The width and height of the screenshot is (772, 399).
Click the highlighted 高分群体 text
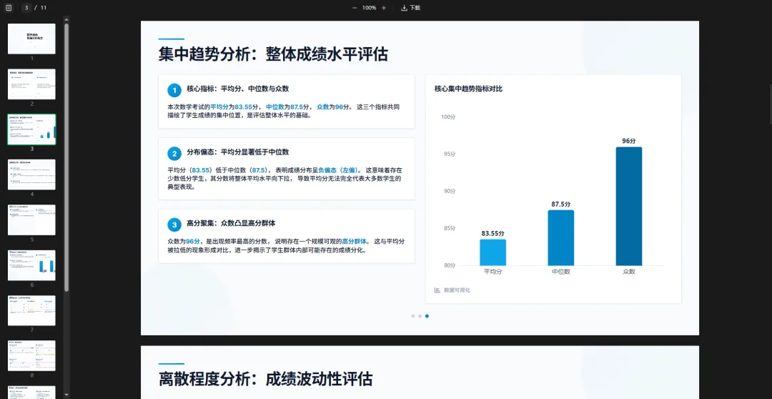pyautogui.click(x=355, y=242)
